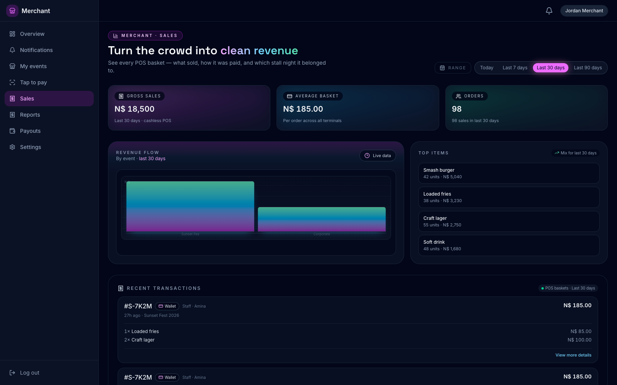Viewport: 617px width, 385px height.
Task: Select the Soft drink top item
Action: 509,245
